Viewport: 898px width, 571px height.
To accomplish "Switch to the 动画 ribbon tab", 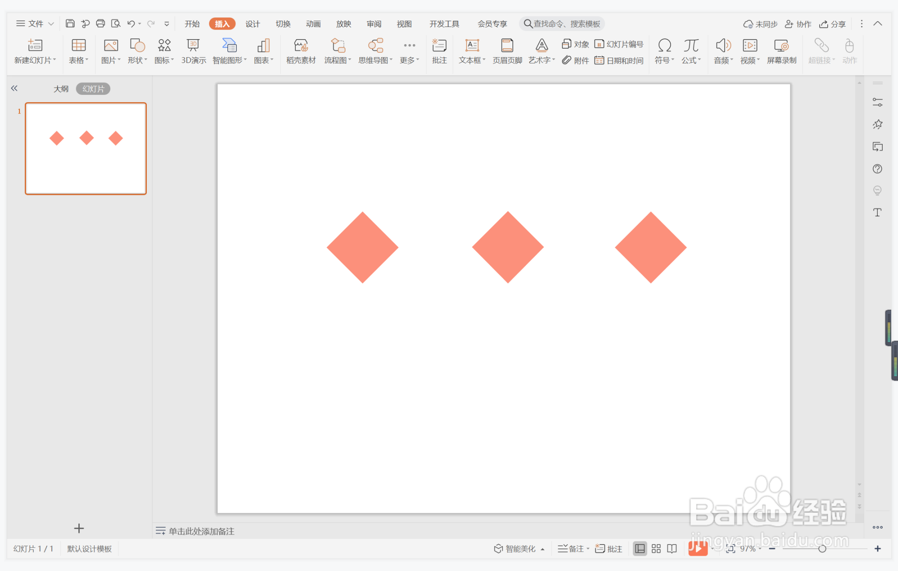I will [x=313, y=24].
